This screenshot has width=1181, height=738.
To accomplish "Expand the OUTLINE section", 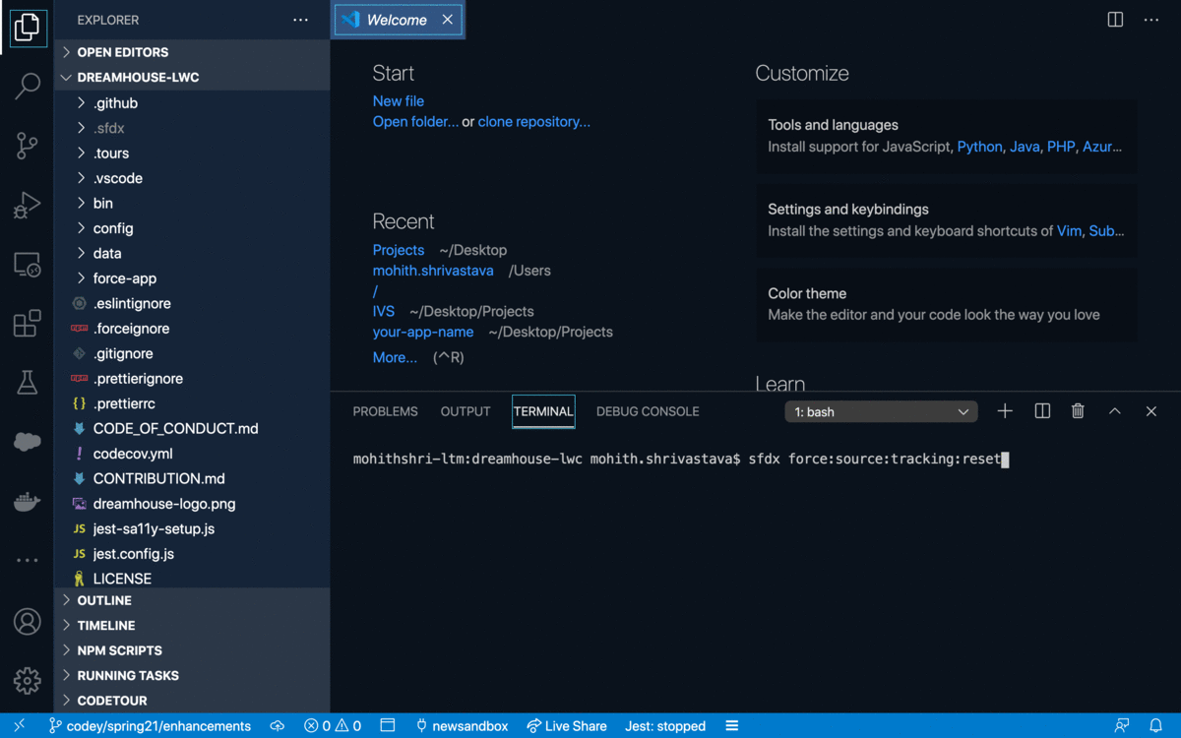I will [x=192, y=600].
